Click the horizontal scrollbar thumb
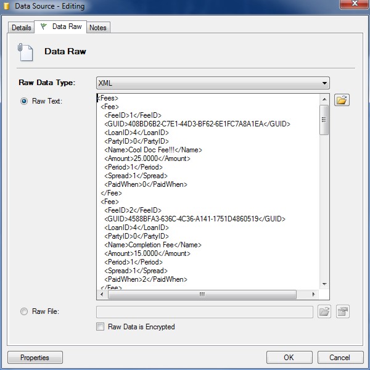Viewport: 370px width, 370px height. 201,294
